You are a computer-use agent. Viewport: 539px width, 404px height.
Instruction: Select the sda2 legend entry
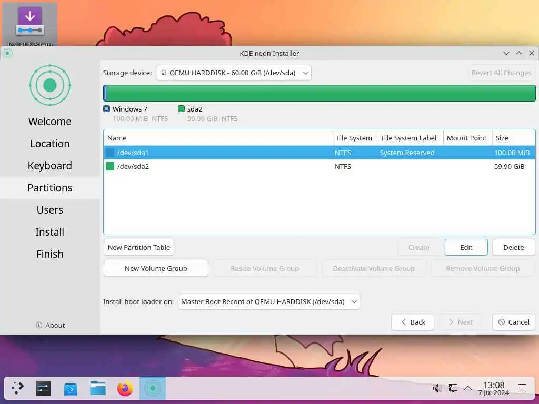(207, 114)
